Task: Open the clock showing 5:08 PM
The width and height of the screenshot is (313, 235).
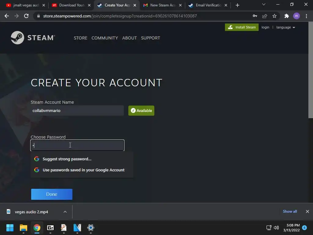Action: point(291,228)
